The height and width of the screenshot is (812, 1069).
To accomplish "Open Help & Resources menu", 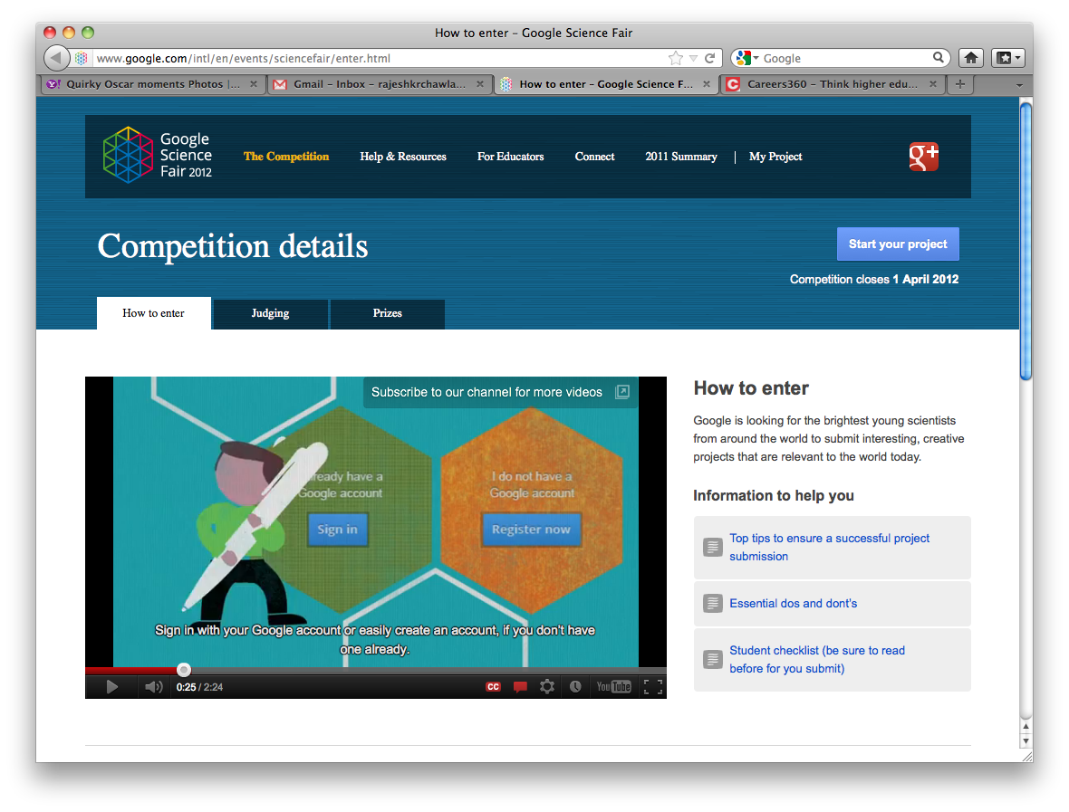I will pos(403,156).
